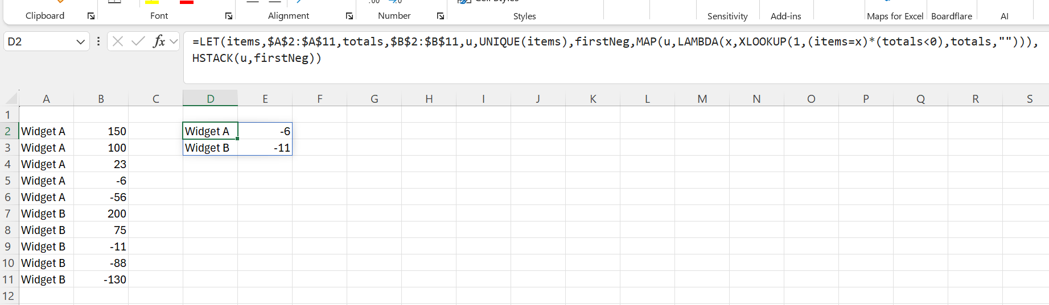Open Sensitivity ribbon group

[x=727, y=16]
